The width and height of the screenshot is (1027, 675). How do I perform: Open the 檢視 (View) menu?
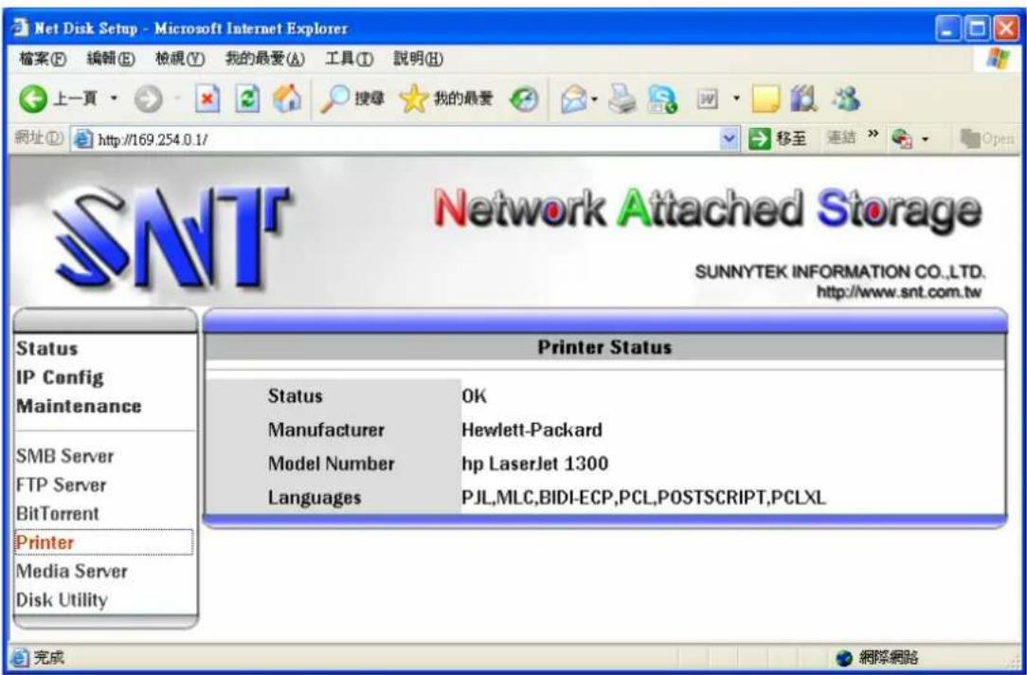[180, 59]
